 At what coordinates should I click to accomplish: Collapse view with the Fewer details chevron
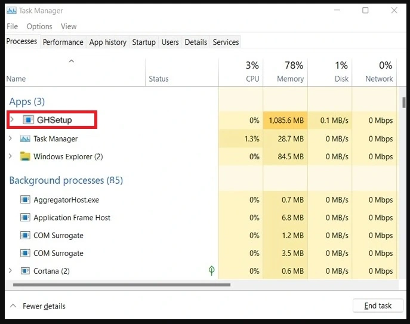coord(13,306)
